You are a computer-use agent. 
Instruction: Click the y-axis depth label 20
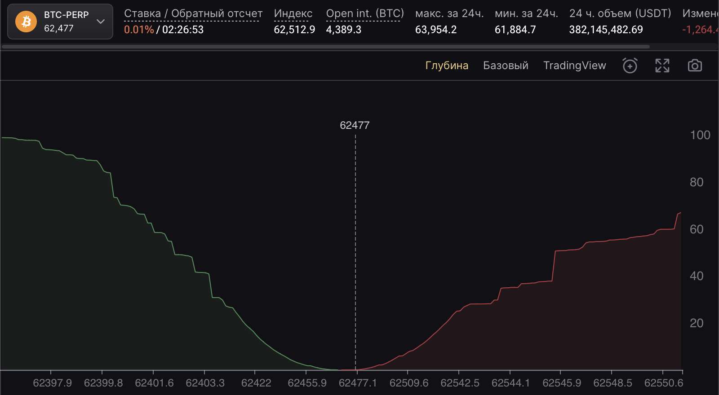[697, 323]
